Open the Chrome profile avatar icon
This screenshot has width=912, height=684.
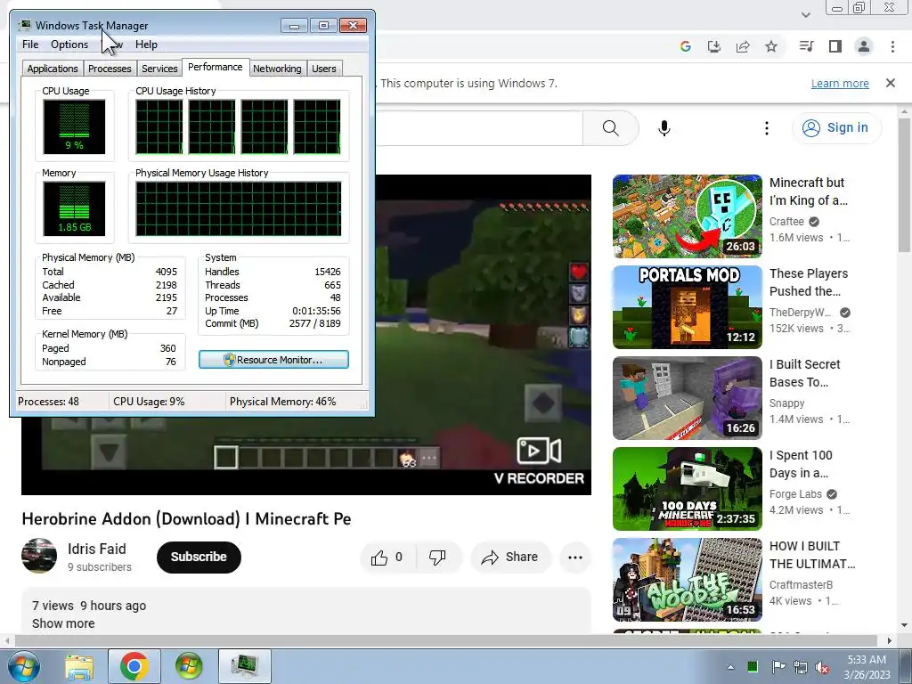[x=864, y=46]
